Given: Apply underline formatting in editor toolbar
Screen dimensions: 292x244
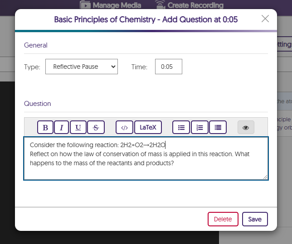Looking at the screenshot, I should pyautogui.click(x=78, y=127).
